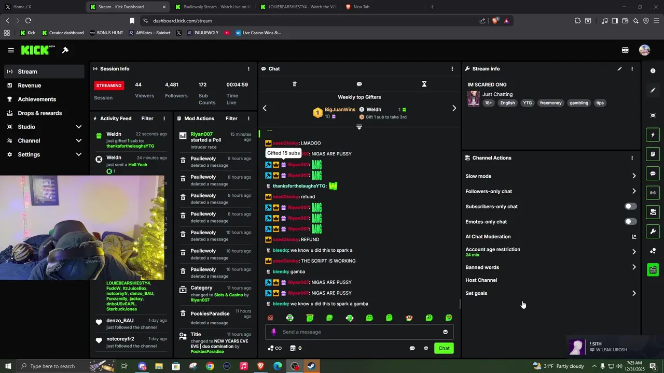Open Achievements page in sidebar

click(x=44, y=99)
